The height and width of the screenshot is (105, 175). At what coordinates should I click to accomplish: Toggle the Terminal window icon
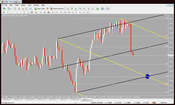click(27, 9)
